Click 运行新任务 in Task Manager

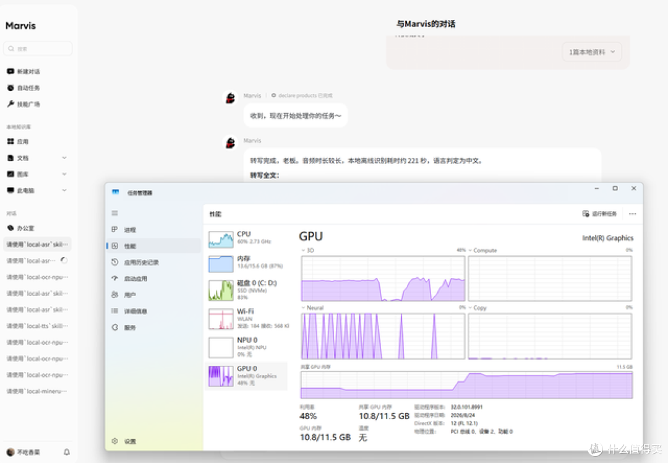click(599, 214)
